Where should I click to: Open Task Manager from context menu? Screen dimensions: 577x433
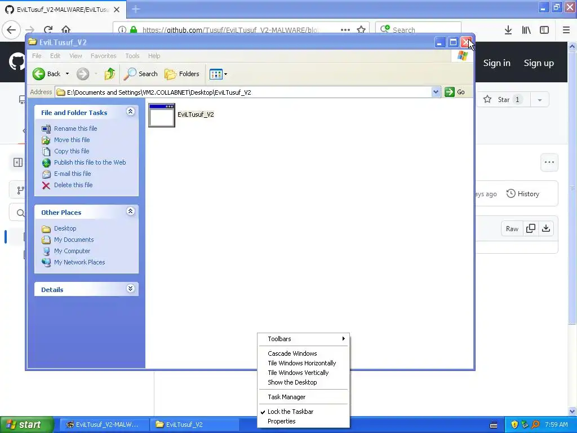303,397
